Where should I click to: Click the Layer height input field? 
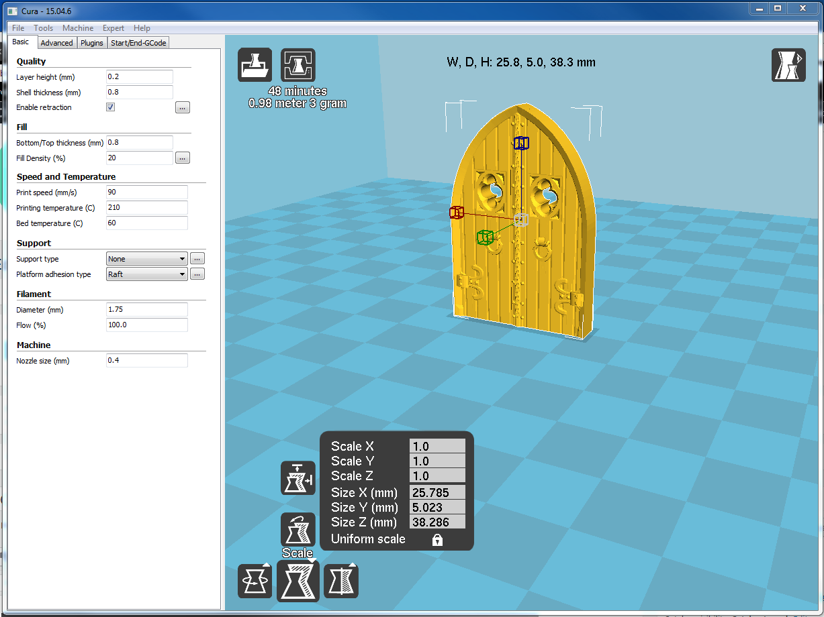pyautogui.click(x=140, y=77)
